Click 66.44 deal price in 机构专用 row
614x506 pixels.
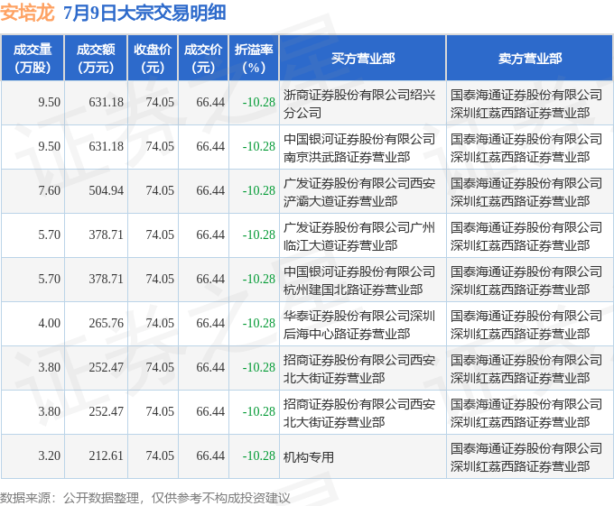tap(210, 456)
